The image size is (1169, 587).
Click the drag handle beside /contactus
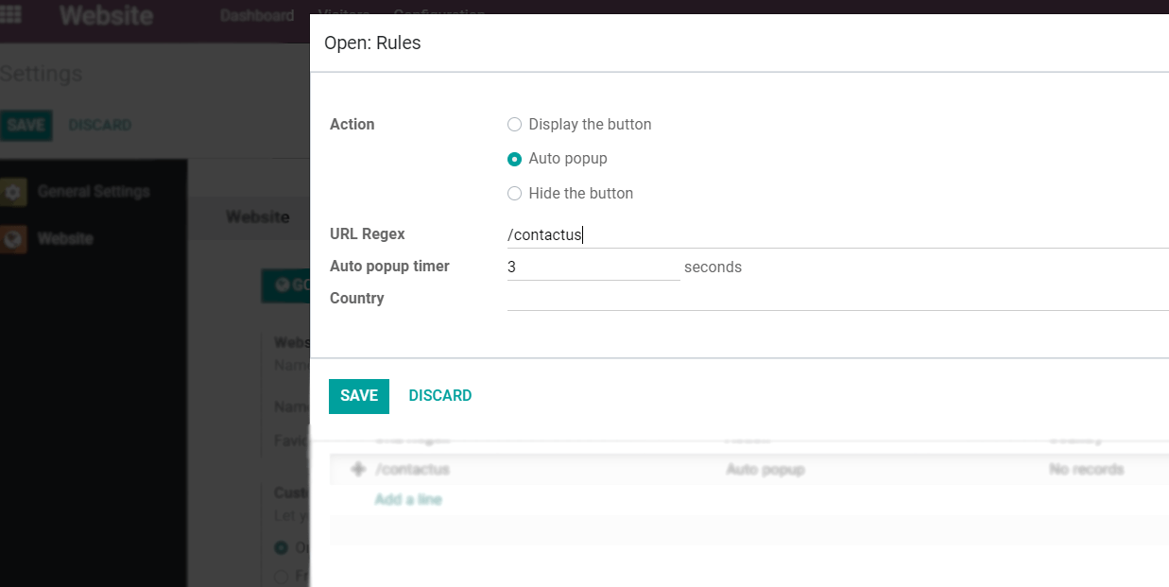coord(358,469)
